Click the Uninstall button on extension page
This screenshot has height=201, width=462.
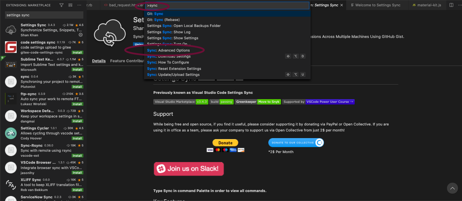click(139, 44)
